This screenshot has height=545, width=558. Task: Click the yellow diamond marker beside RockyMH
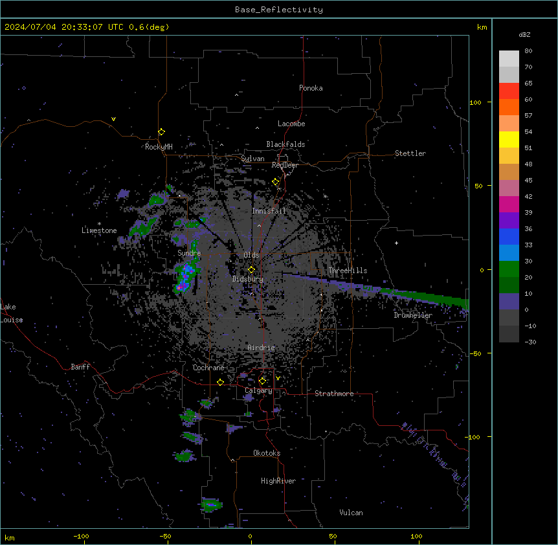(162, 132)
